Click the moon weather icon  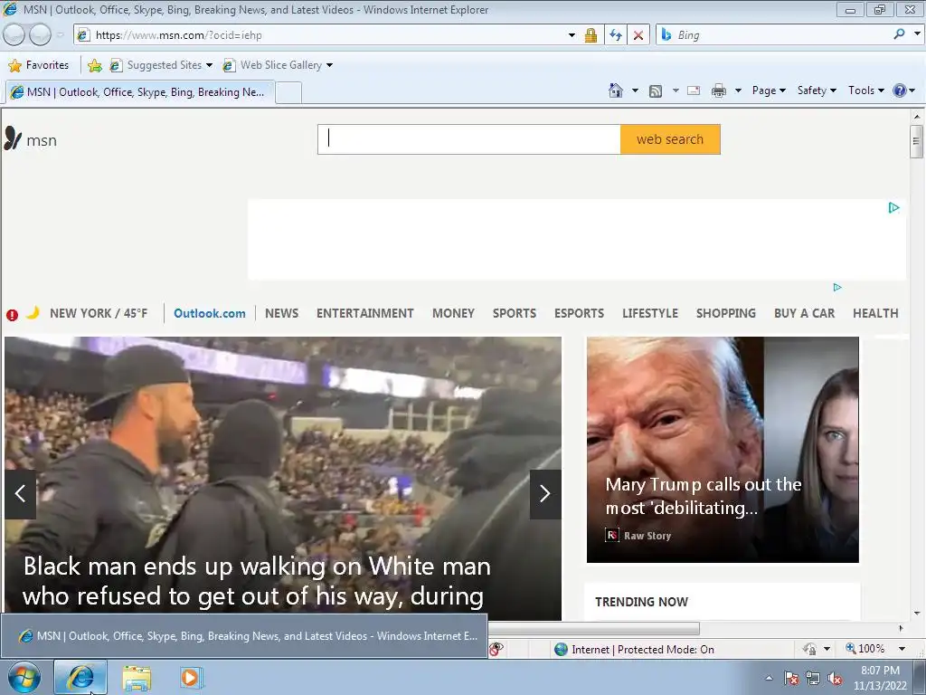(x=33, y=312)
